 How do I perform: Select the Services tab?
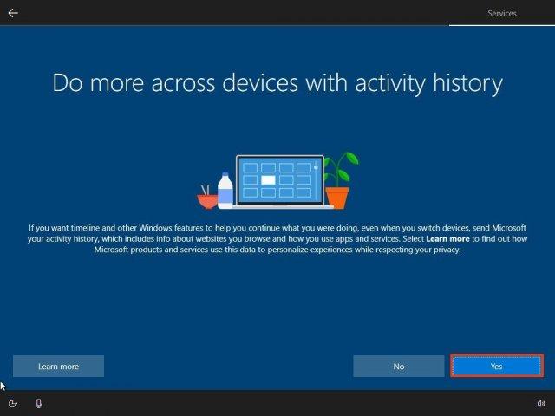tap(501, 14)
